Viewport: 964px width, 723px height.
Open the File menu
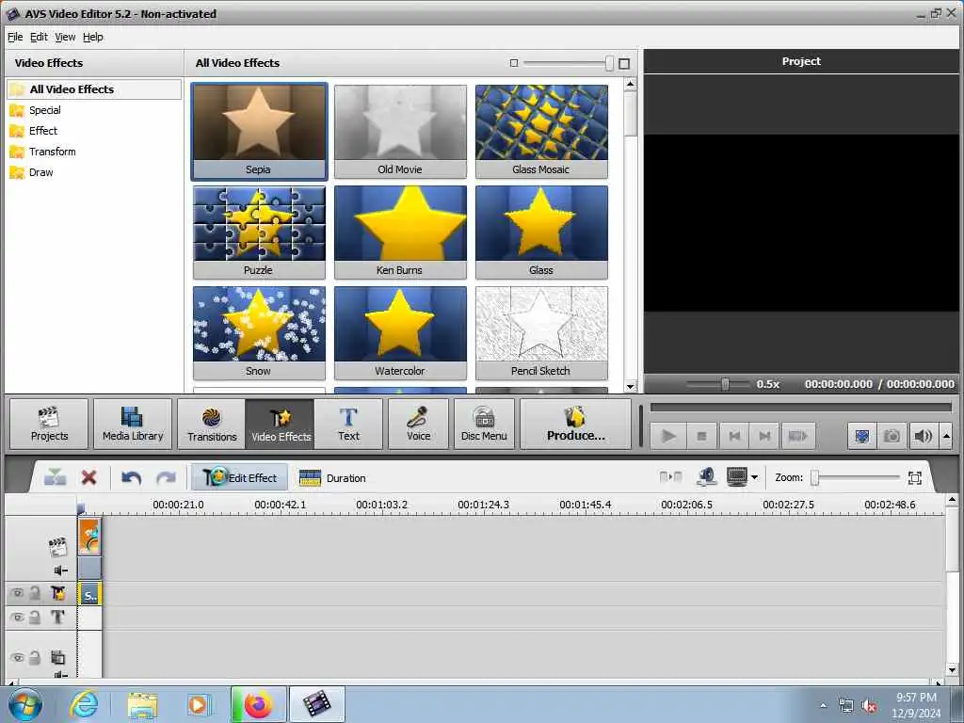tap(15, 37)
